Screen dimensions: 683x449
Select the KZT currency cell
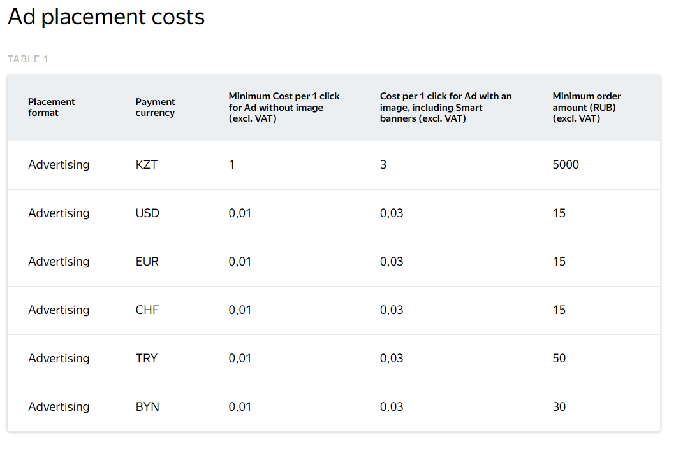(x=146, y=165)
